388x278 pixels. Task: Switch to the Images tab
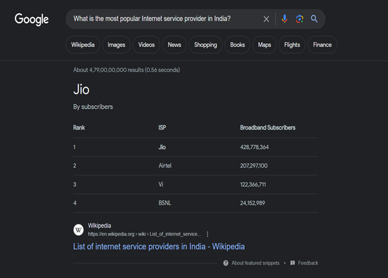click(116, 45)
